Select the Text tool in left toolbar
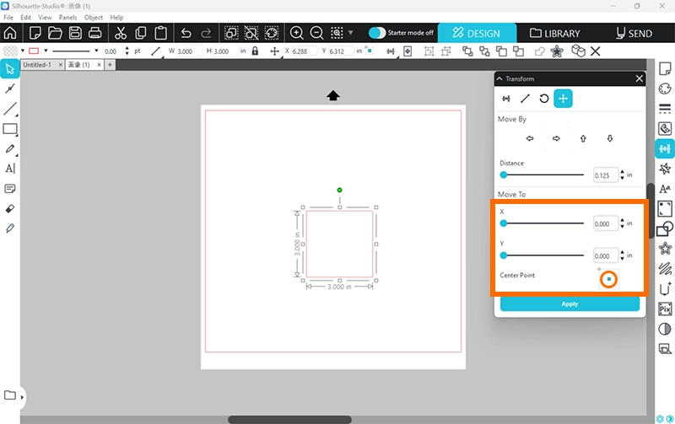The width and height of the screenshot is (675, 424). [x=10, y=169]
